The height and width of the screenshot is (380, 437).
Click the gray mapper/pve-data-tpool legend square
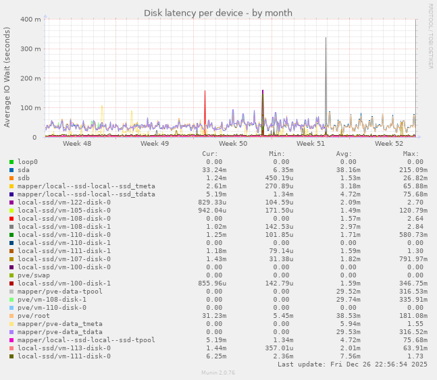(11, 292)
